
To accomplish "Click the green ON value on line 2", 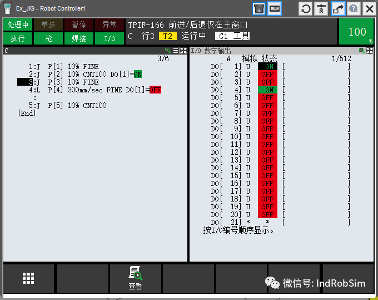I will click(x=138, y=74).
